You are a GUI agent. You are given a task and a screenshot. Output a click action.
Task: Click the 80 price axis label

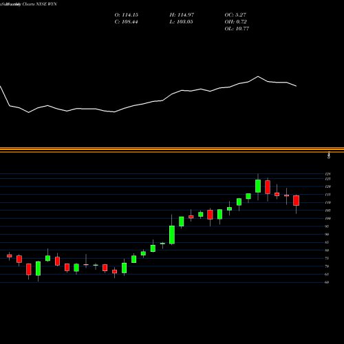327,250
